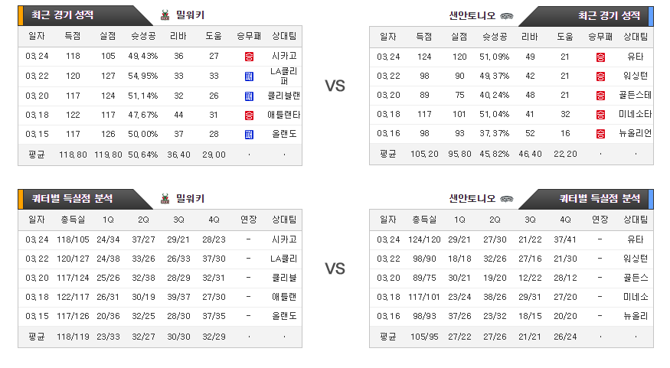Click the red win badge for San Antonio's 03.20 game

[x=600, y=96]
